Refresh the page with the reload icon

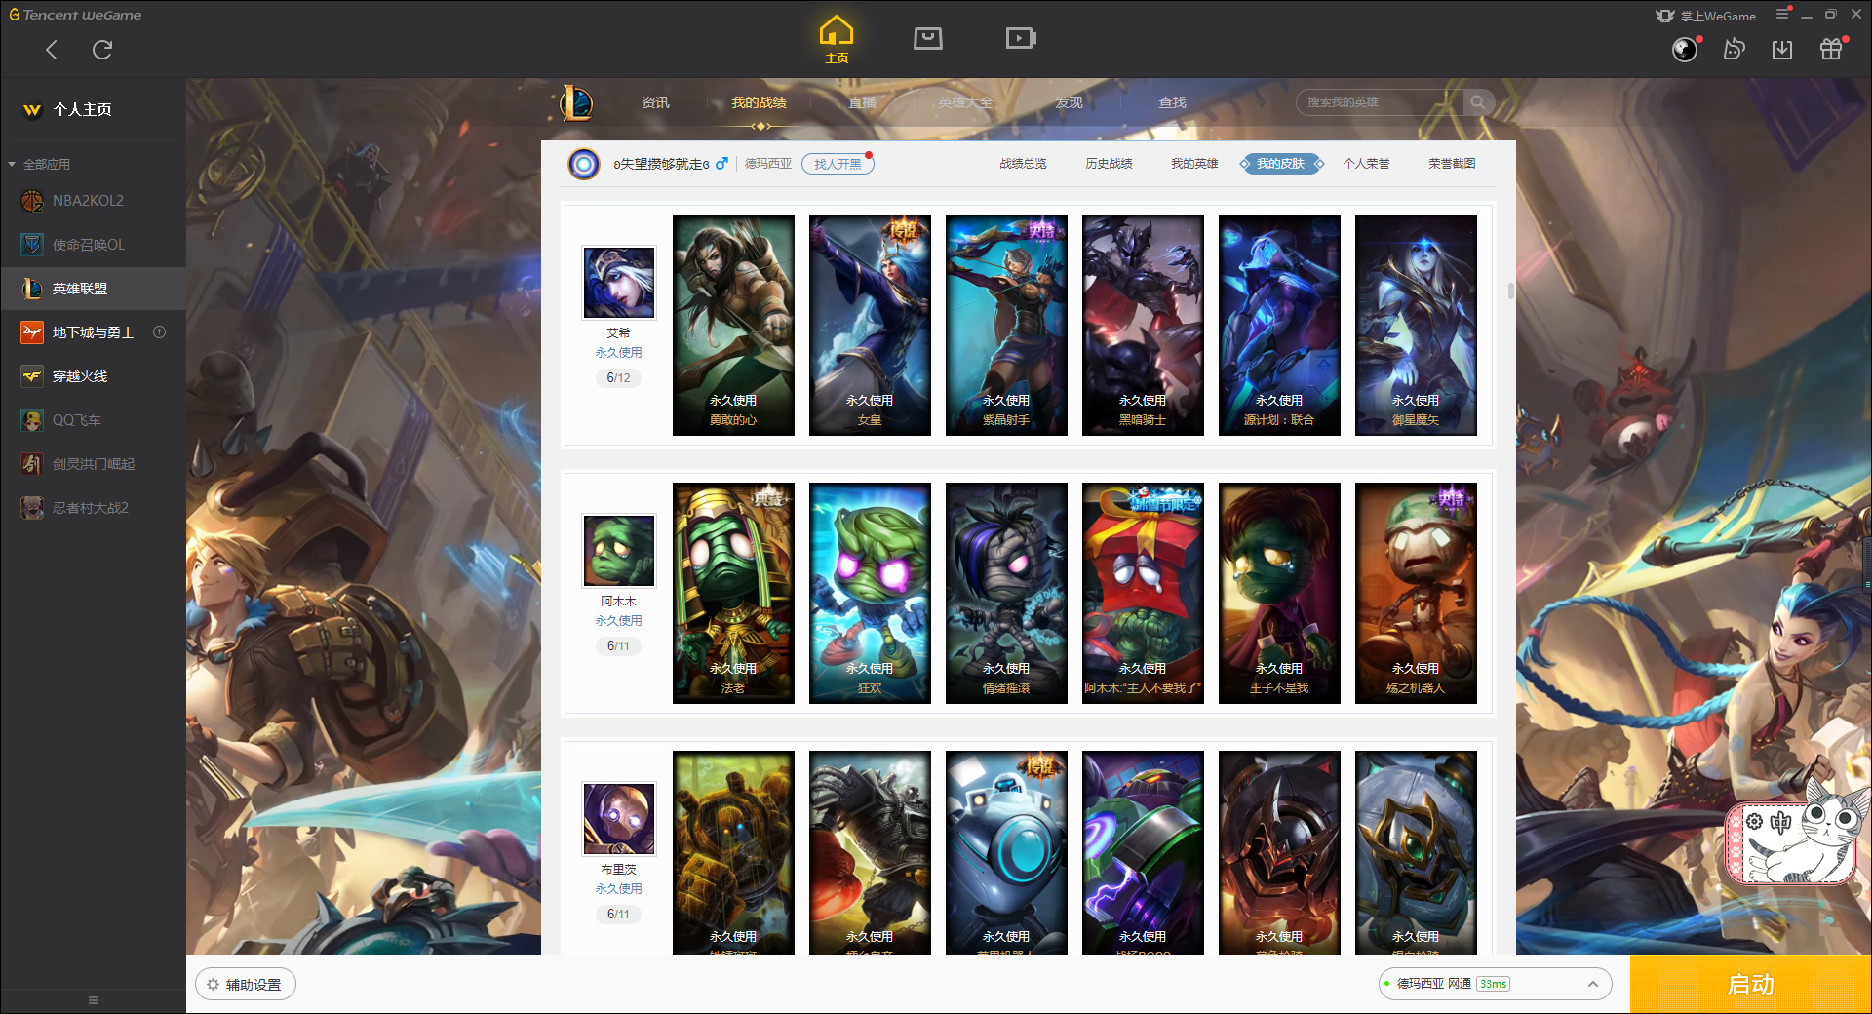(x=102, y=50)
